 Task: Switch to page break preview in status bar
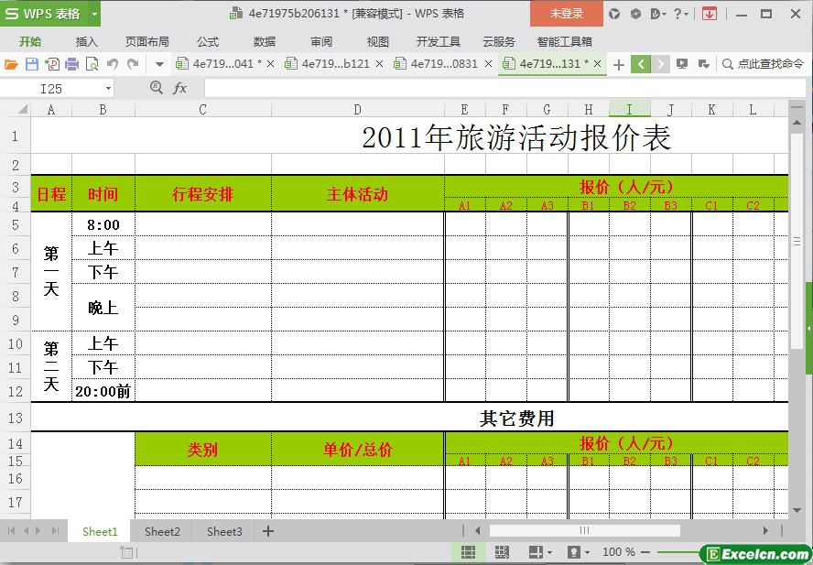click(x=502, y=552)
